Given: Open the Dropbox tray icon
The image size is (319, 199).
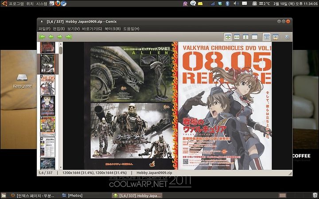Looking at the screenshot, I should [x=220, y=4].
